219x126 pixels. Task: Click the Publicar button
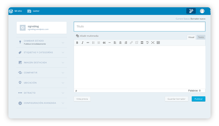click(199, 99)
